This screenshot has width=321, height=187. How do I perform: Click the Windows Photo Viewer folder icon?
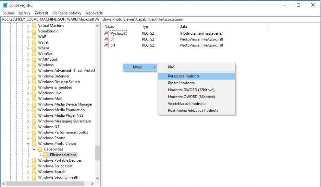point(34,144)
